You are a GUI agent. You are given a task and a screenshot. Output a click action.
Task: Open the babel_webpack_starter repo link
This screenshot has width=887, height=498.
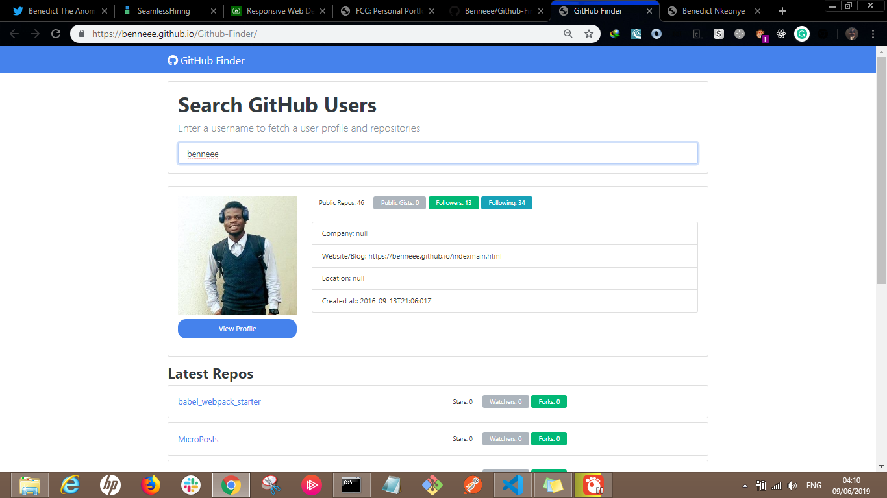click(x=219, y=401)
